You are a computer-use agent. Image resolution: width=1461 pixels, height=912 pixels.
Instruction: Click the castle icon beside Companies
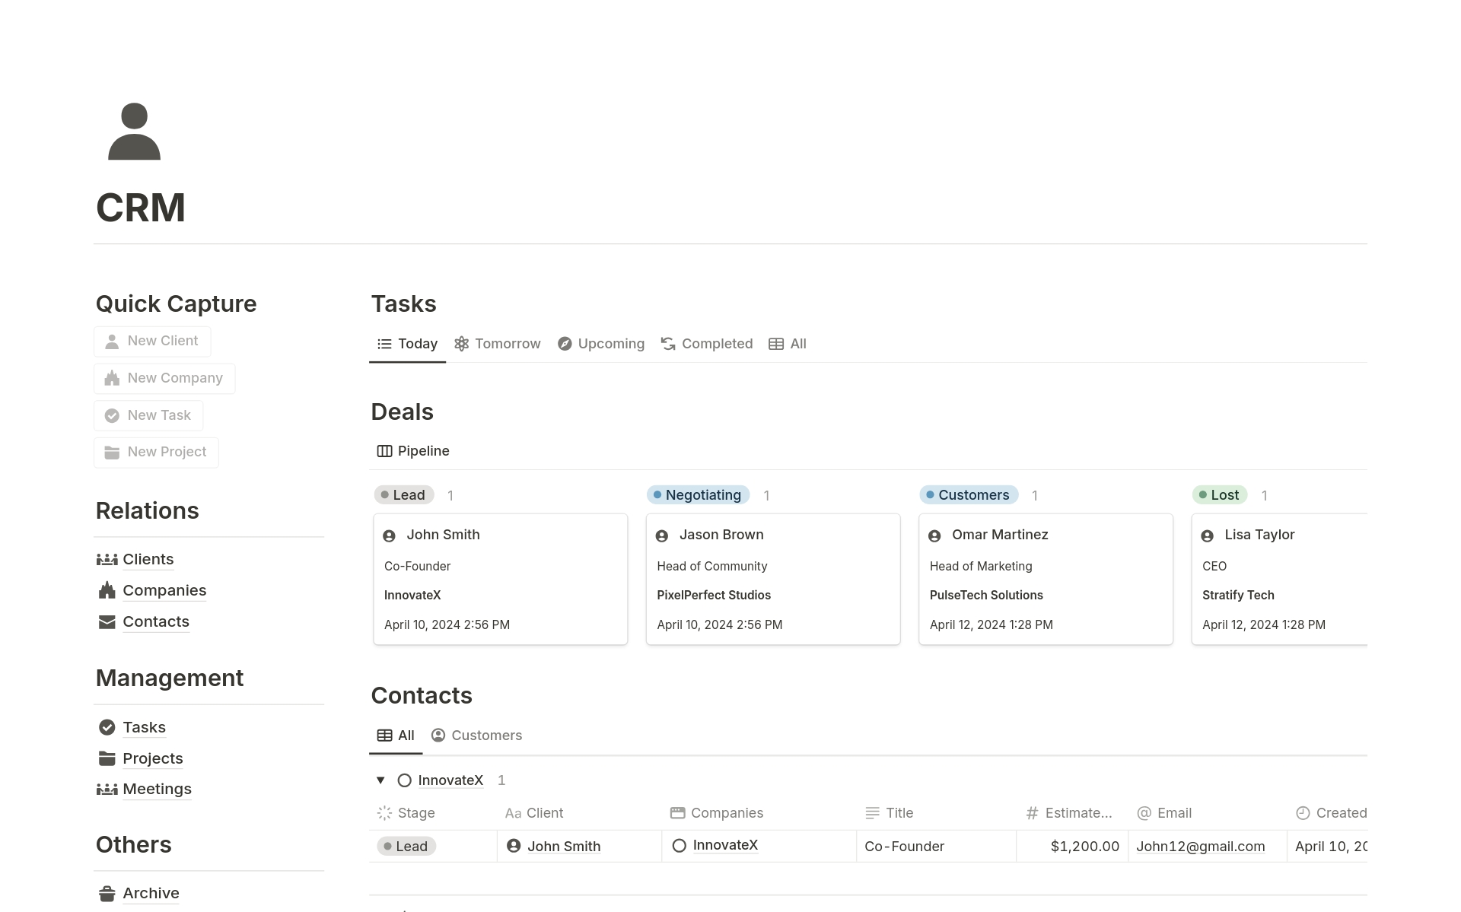[107, 590]
